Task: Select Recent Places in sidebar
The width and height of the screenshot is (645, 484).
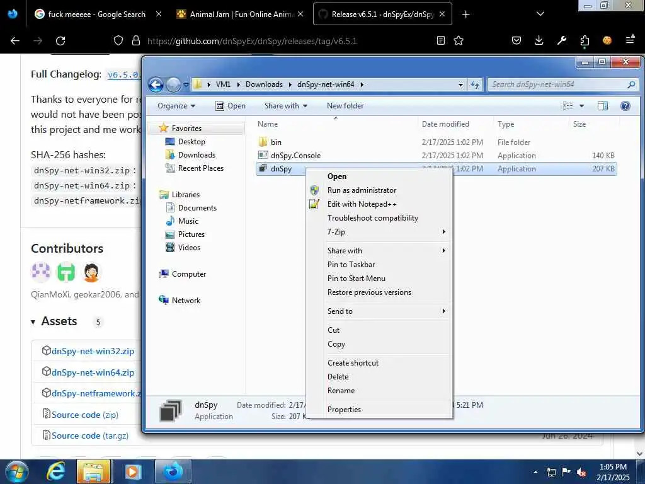Action: point(200,168)
